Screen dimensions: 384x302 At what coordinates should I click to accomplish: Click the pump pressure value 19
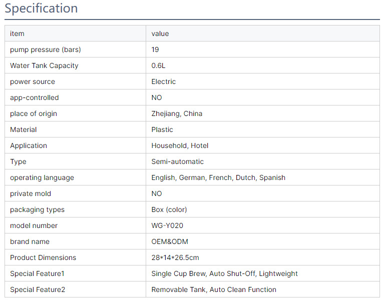155,49
